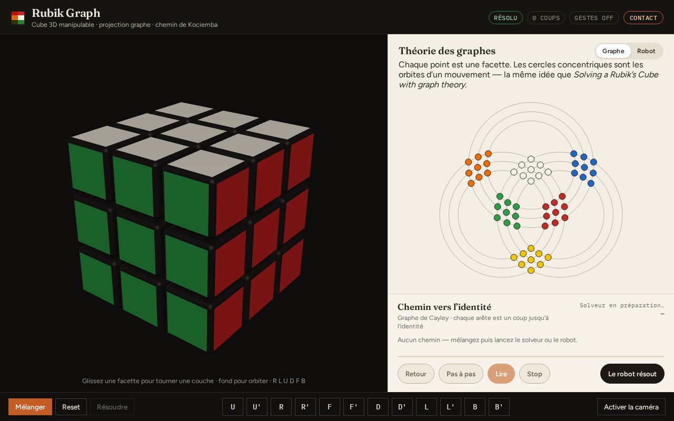Apply the L move
Viewport: 674px width, 421px height.
427,407
